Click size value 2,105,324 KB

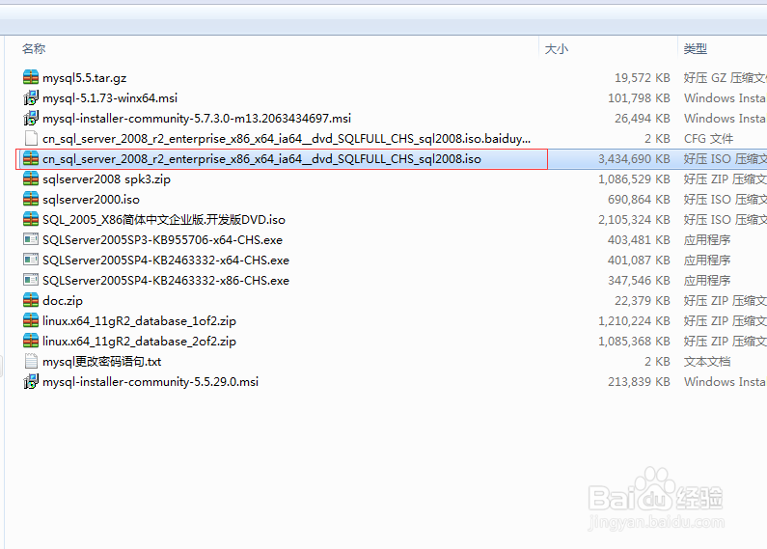click(634, 220)
